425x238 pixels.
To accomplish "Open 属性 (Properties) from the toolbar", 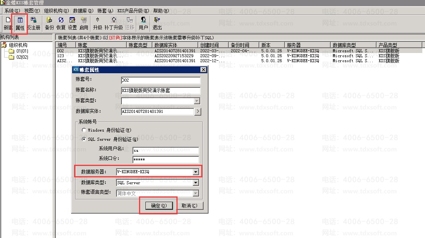I will (x=20, y=23).
